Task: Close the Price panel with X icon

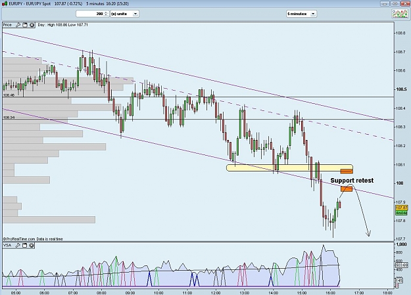Action: 32,25
